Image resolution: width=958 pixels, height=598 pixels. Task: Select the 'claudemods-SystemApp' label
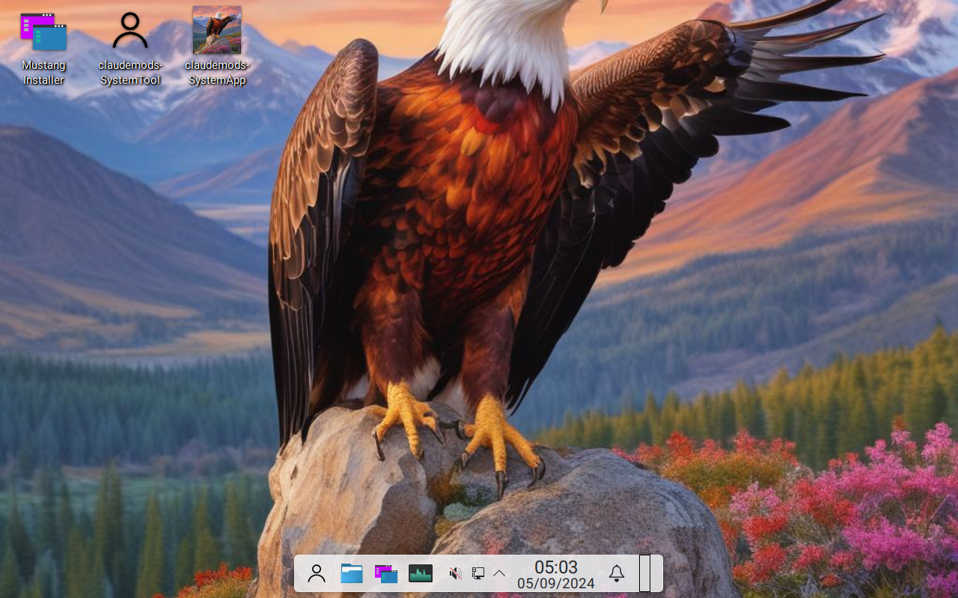217,73
